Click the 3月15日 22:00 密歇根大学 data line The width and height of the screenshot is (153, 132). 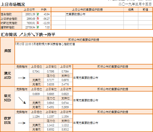[x=45, y=44]
